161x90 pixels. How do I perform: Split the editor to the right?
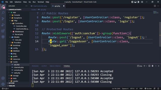click(x=155, y=6)
